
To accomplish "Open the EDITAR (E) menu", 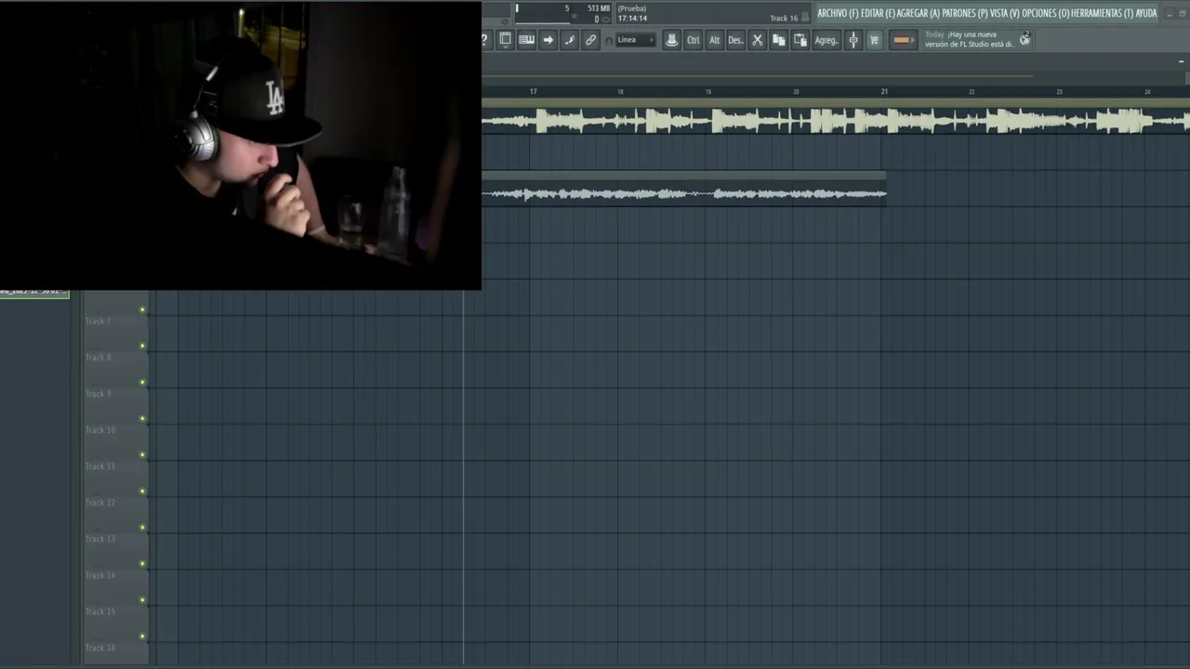I will point(878,13).
